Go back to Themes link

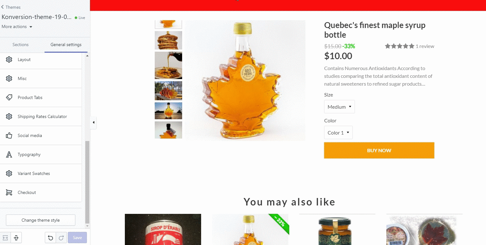tap(11, 7)
